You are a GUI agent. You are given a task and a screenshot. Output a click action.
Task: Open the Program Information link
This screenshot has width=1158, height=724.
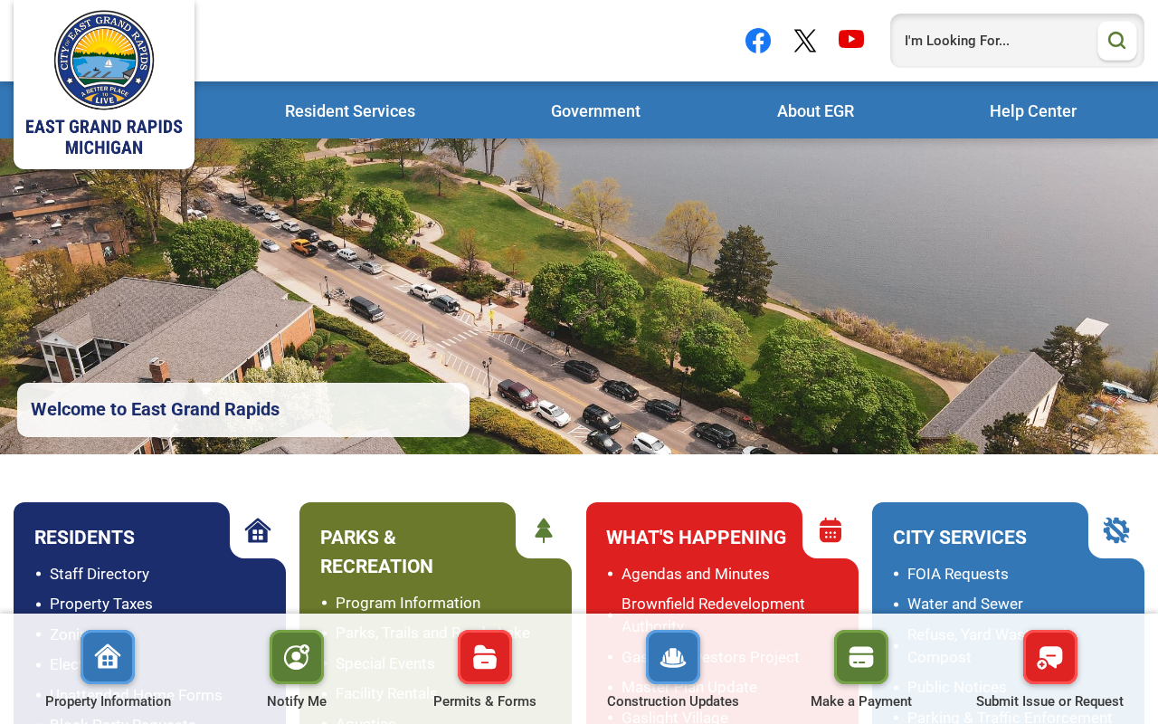coord(408,603)
